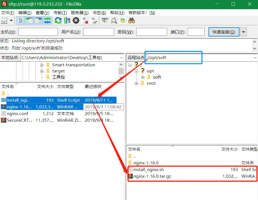The height and width of the screenshot is (200, 258).
Task: Select remote nginx-1.16.0 folder
Action: point(192,163)
